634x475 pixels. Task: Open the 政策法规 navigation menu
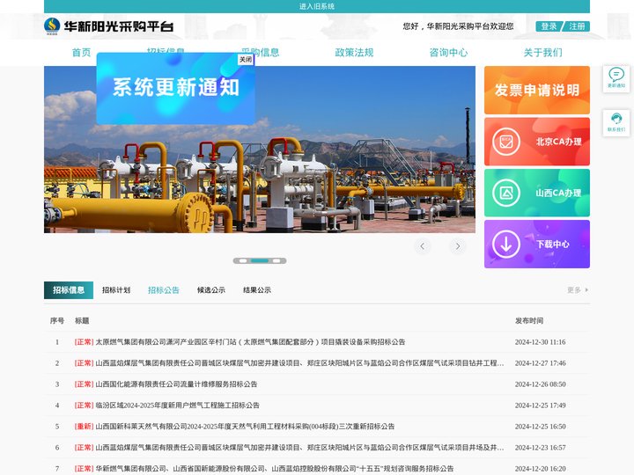[x=354, y=53]
